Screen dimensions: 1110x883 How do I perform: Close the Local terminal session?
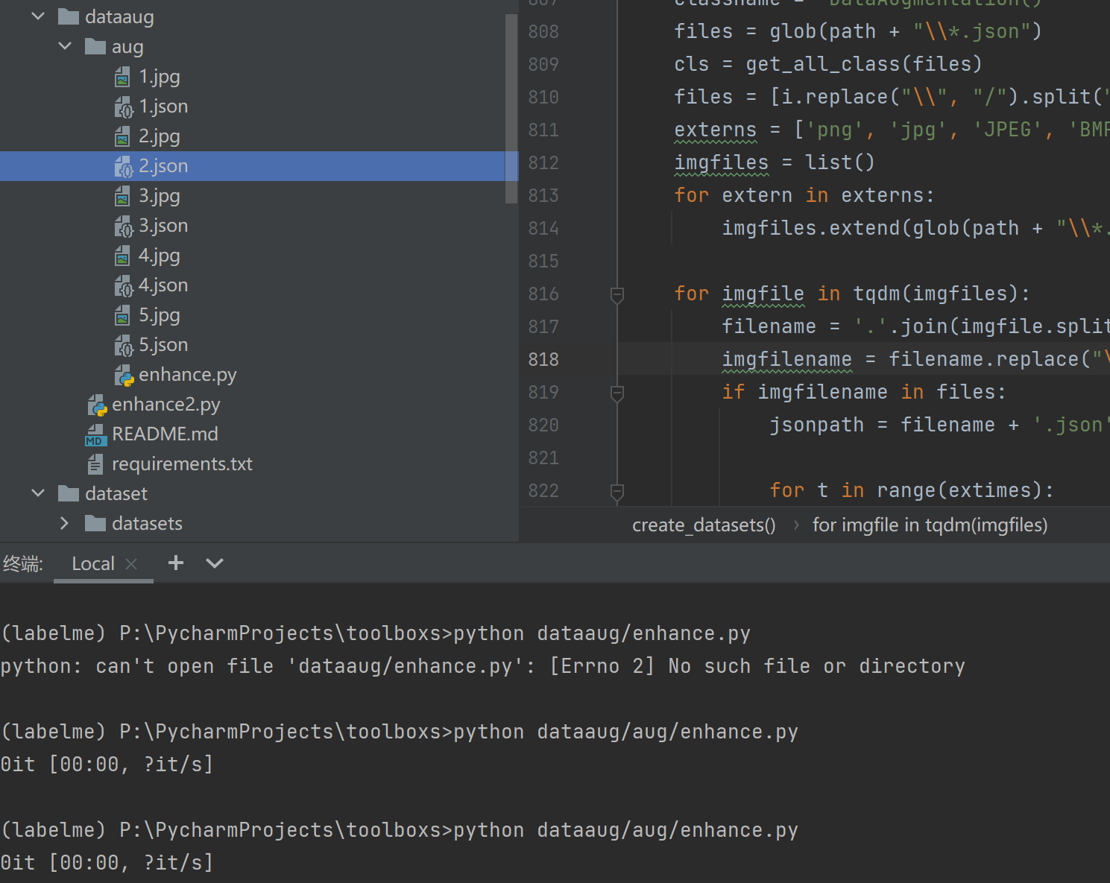131,564
